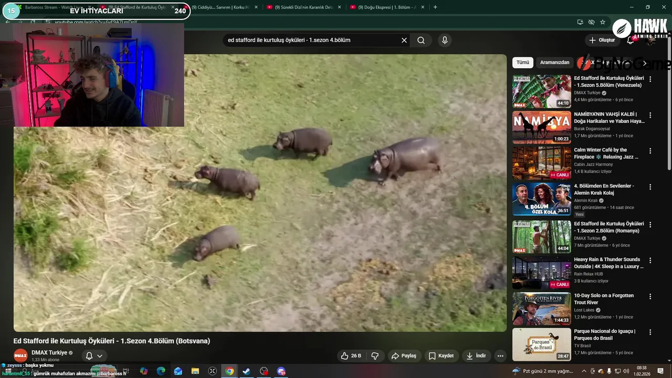
Task: Select the Tümü filter chip
Action: [523, 62]
